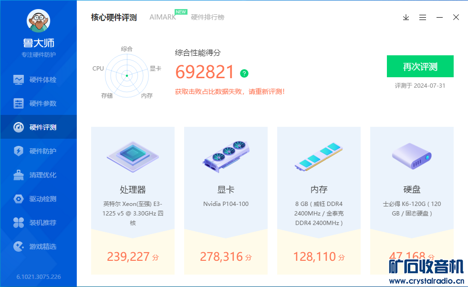Open 清理优化 in the sidebar
This screenshot has height=287, width=468.
click(38, 175)
